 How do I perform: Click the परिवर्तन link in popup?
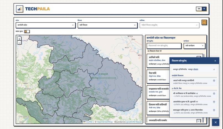[196, 69]
